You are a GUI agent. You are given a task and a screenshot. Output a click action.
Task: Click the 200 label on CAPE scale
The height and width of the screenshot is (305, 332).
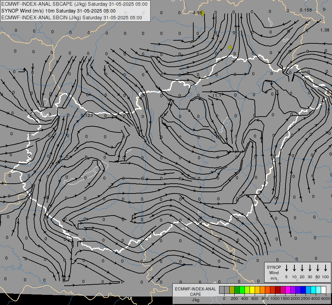point(234,299)
